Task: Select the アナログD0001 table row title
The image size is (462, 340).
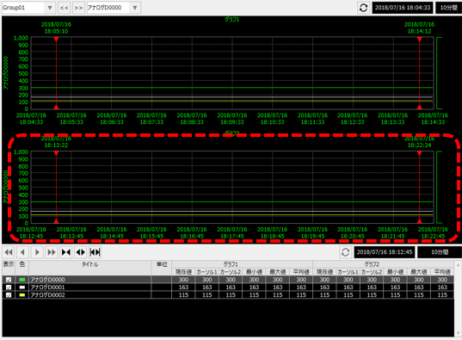Action: (47, 287)
